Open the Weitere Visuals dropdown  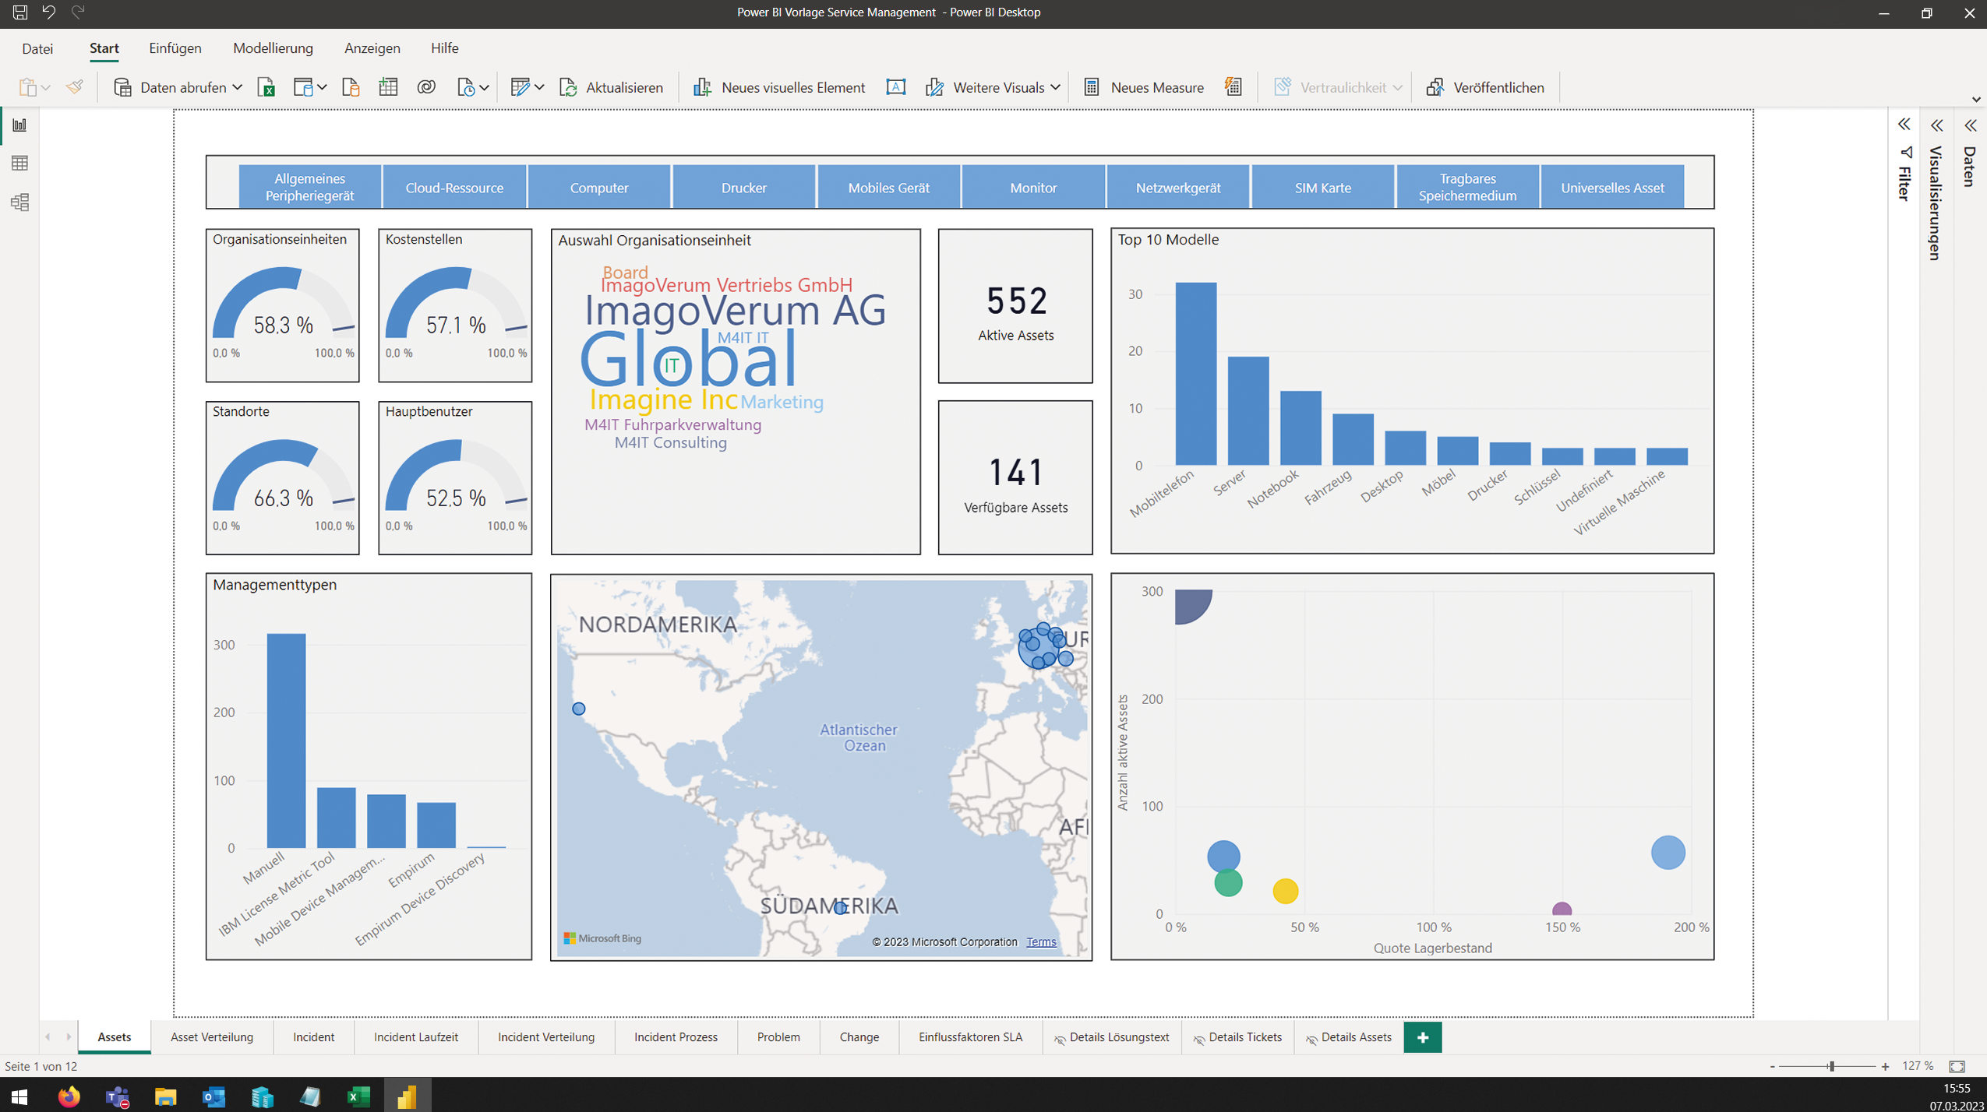pos(999,87)
